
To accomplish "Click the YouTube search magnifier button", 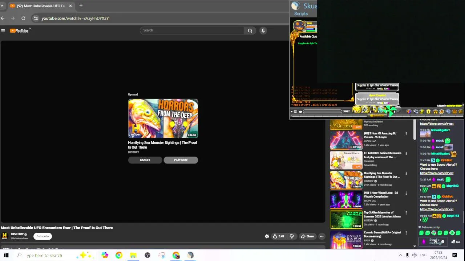I will [250, 30].
